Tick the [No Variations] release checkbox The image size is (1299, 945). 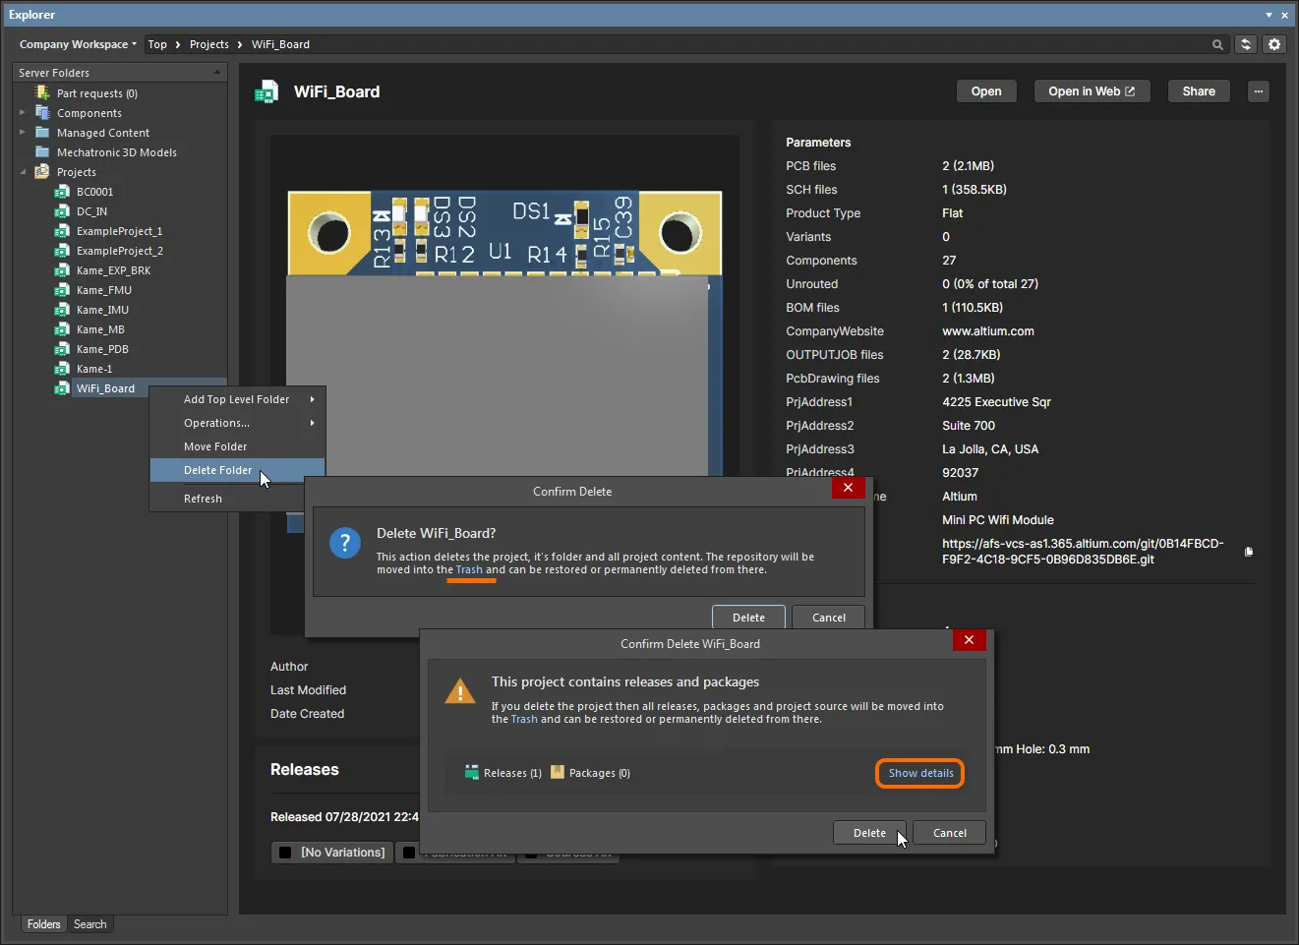(285, 853)
